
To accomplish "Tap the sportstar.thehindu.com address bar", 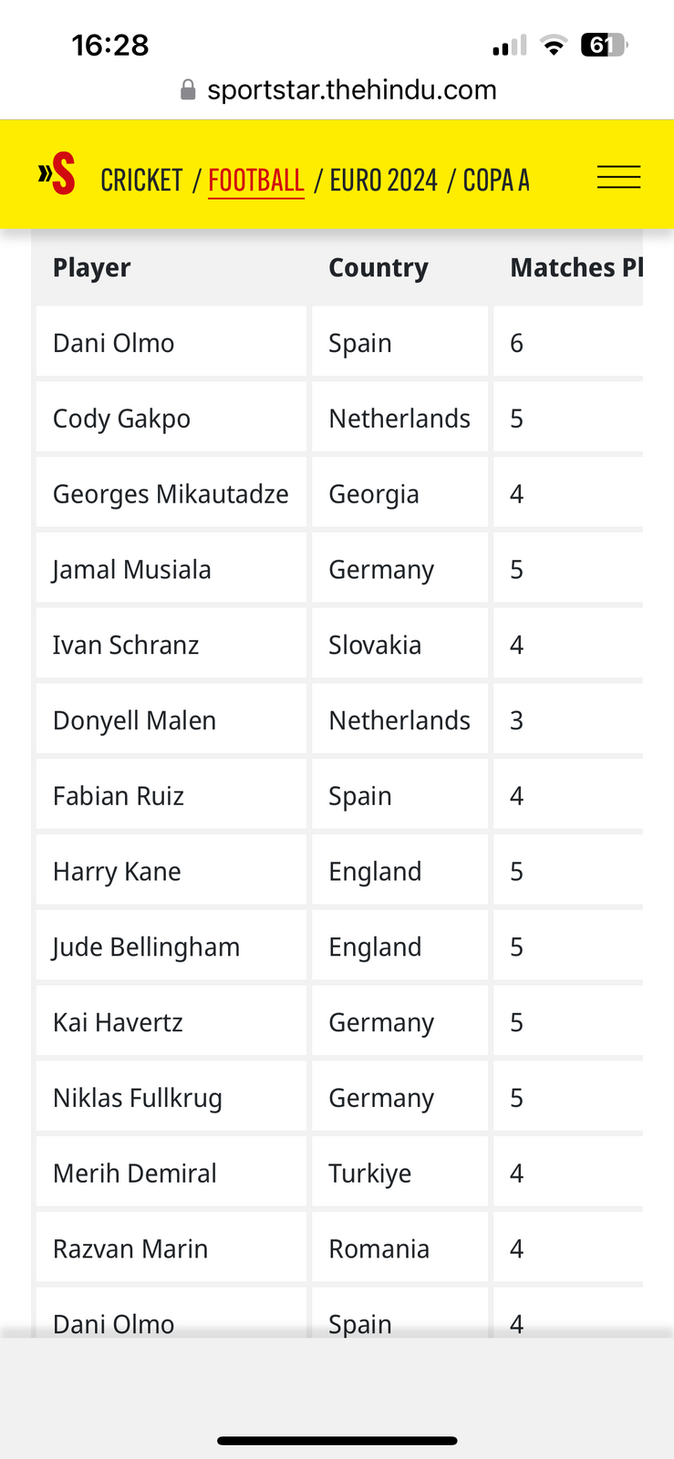I will [351, 89].
